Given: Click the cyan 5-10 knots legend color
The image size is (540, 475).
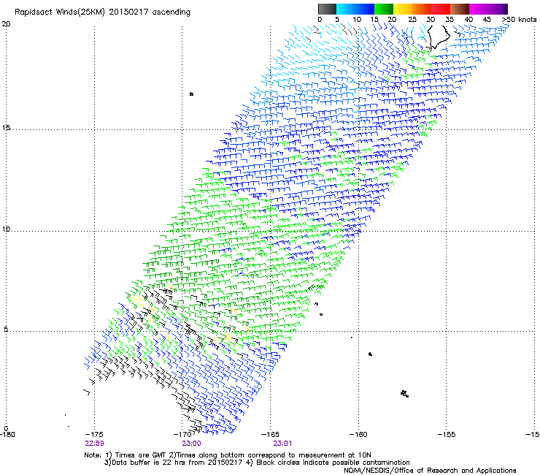Looking at the screenshot, I should [x=346, y=9].
